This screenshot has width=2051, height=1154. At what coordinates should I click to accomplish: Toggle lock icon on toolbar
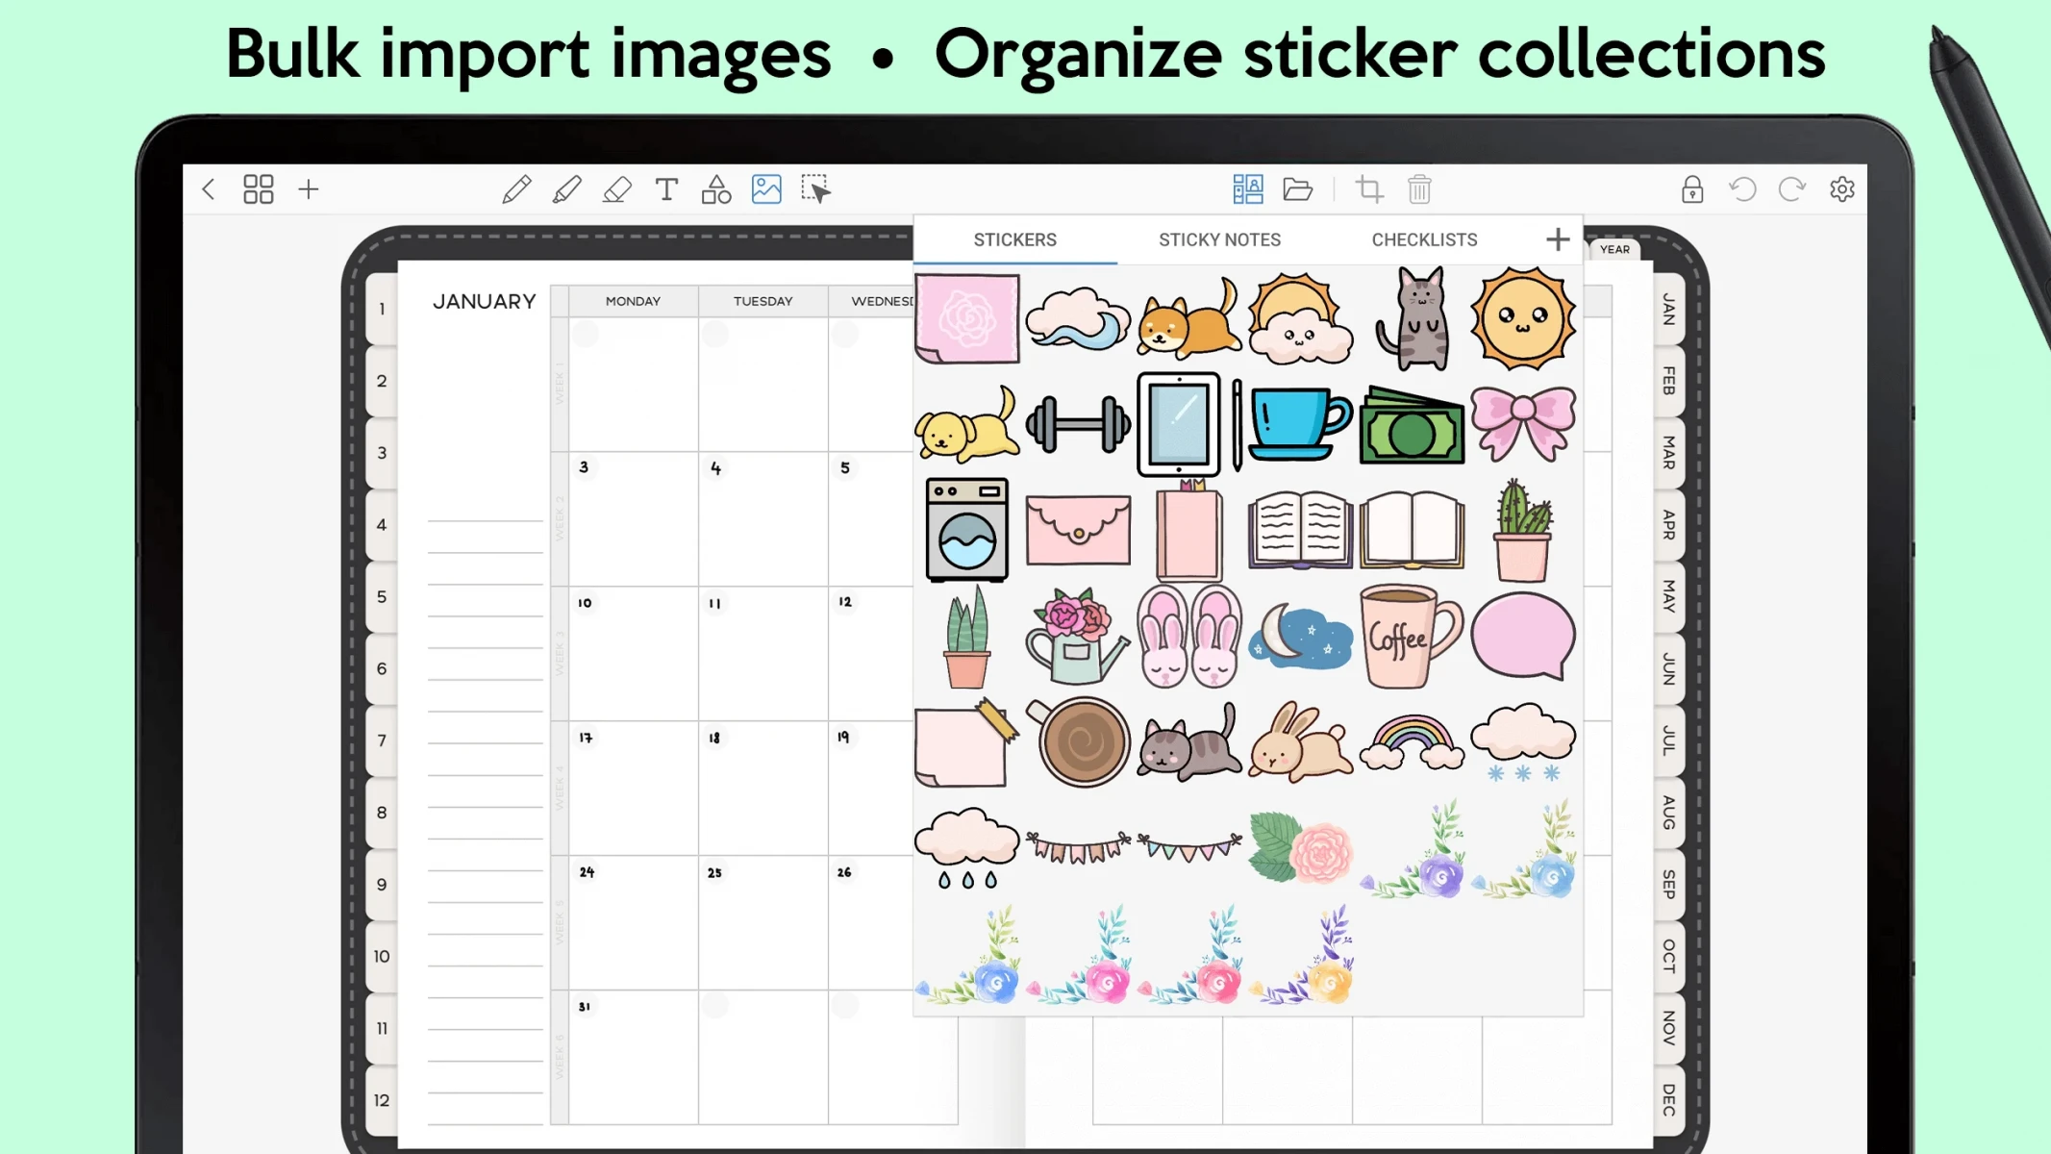point(1691,188)
